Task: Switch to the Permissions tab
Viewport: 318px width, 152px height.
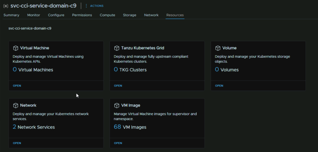Action: tap(82, 15)
